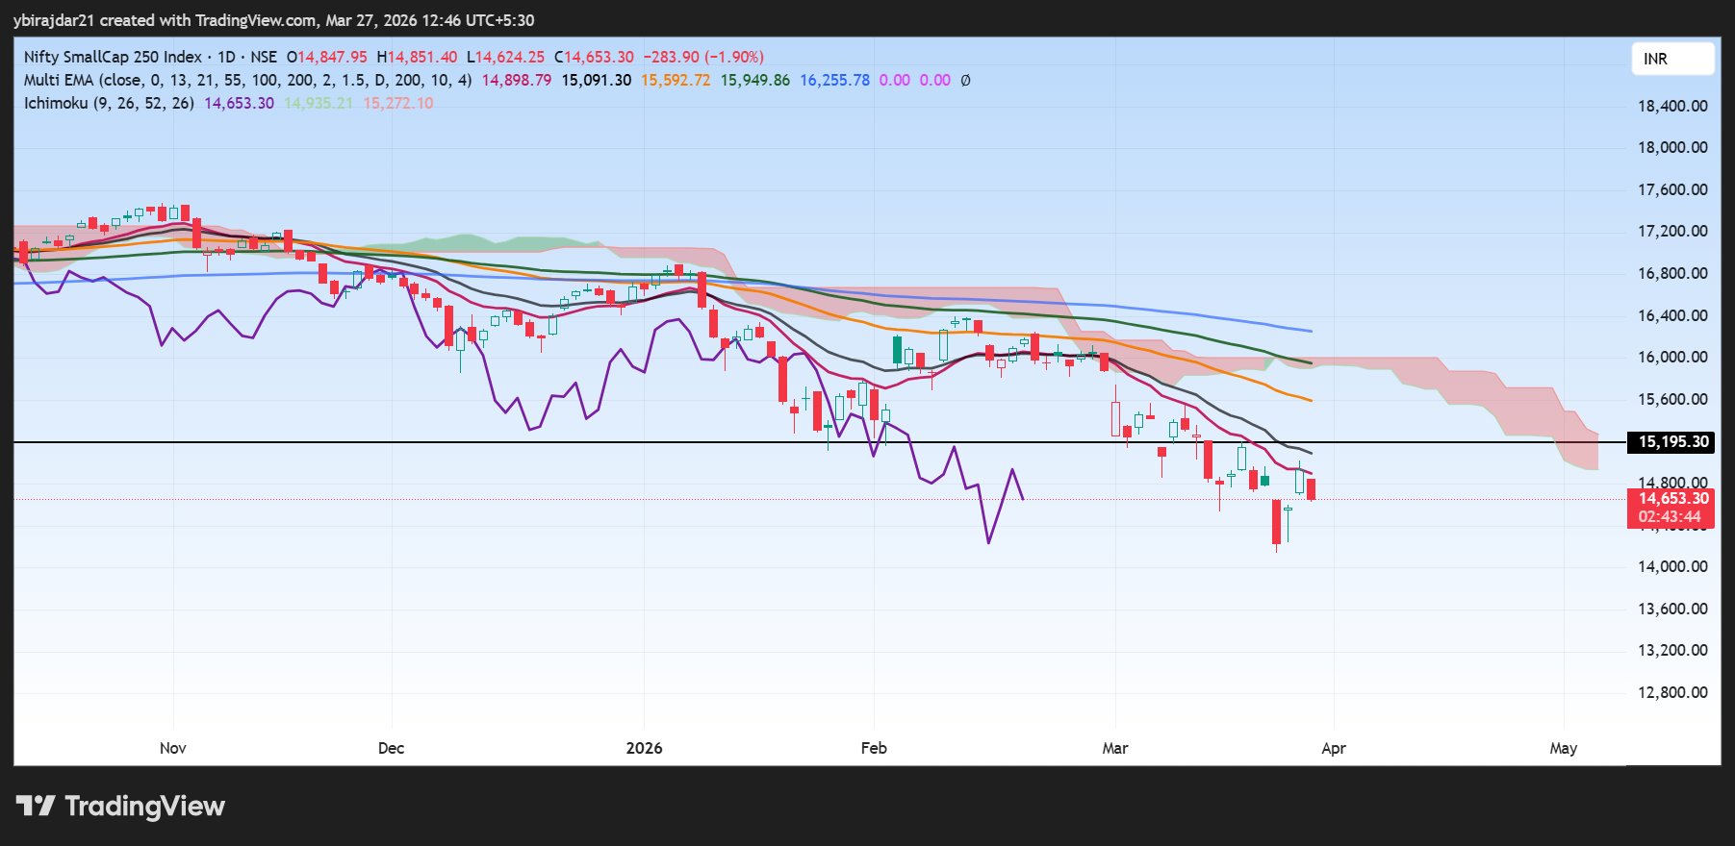
Task: Click the ybirajdar21 created with TradingView.com caption
Action: click(273, 20)
